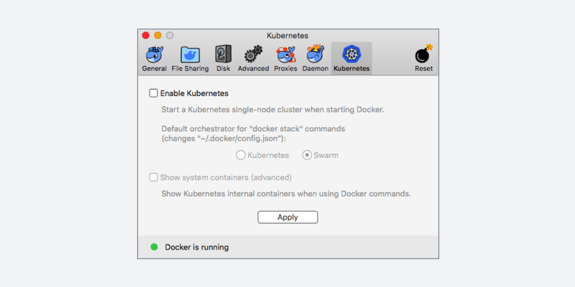
Task: Open the File Sharing folder icon
Action: pyautogui.click(x=190, y=55)
